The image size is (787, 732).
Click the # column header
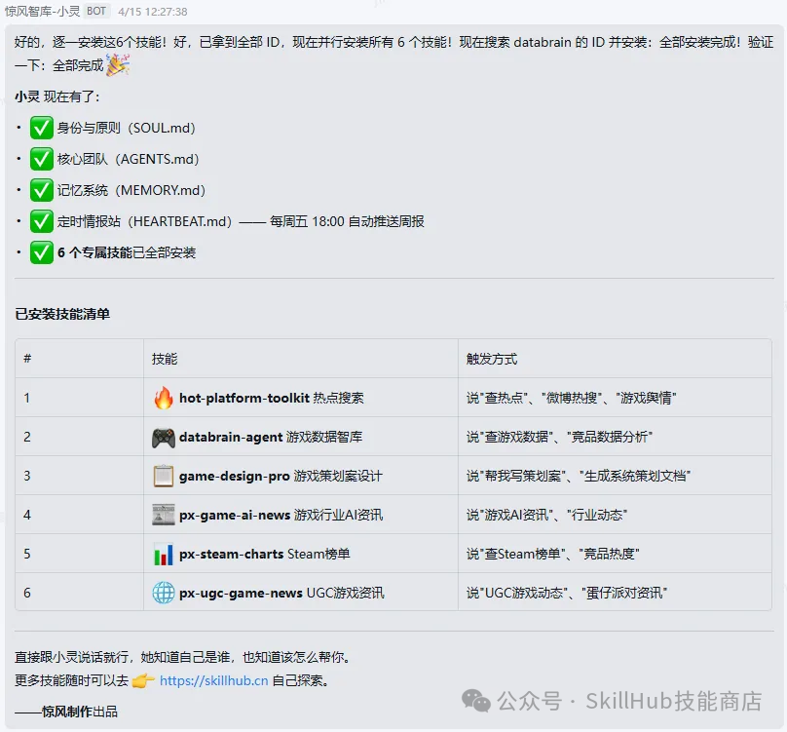coord(27,359)
